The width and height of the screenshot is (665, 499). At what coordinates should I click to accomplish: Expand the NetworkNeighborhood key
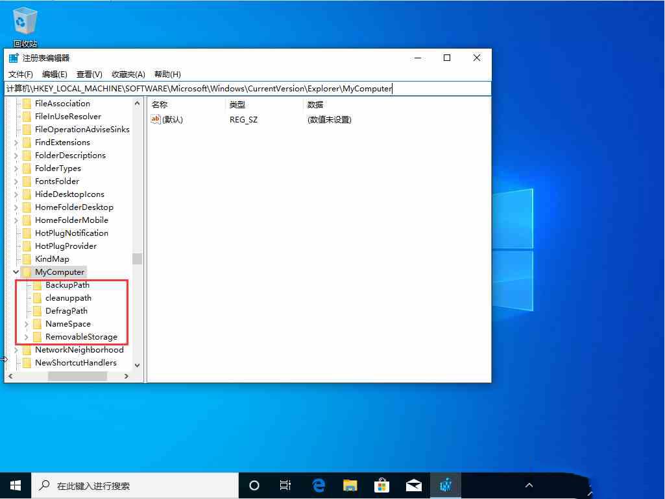pyautogui.click(x=16, y=350)
